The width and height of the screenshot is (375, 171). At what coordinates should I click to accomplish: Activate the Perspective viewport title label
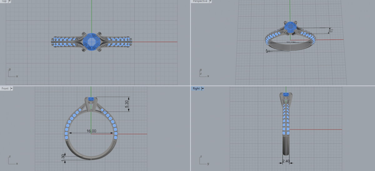[200, 1]
